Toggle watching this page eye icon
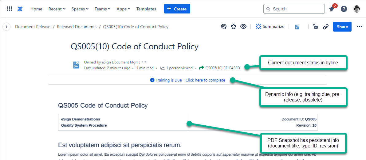Viewport: 366px width, 160px height. point(243,27)
